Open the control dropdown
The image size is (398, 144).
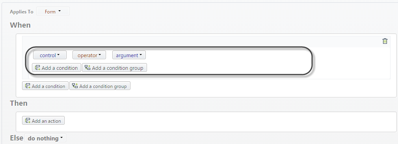pyautogui.click(x=50, y=55)
